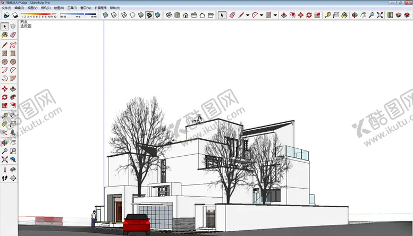This screenshot has height=236, width=413.
Task: Select the Eraser tool in top toolbar
Action: (232, 15)
